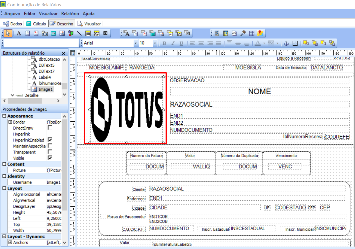
Task: Expand the Anchors property node
Action: pyautogui.click(x=10, y=242)
